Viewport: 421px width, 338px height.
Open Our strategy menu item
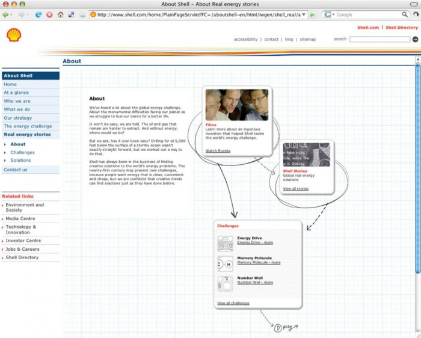[x=31, y=118]
